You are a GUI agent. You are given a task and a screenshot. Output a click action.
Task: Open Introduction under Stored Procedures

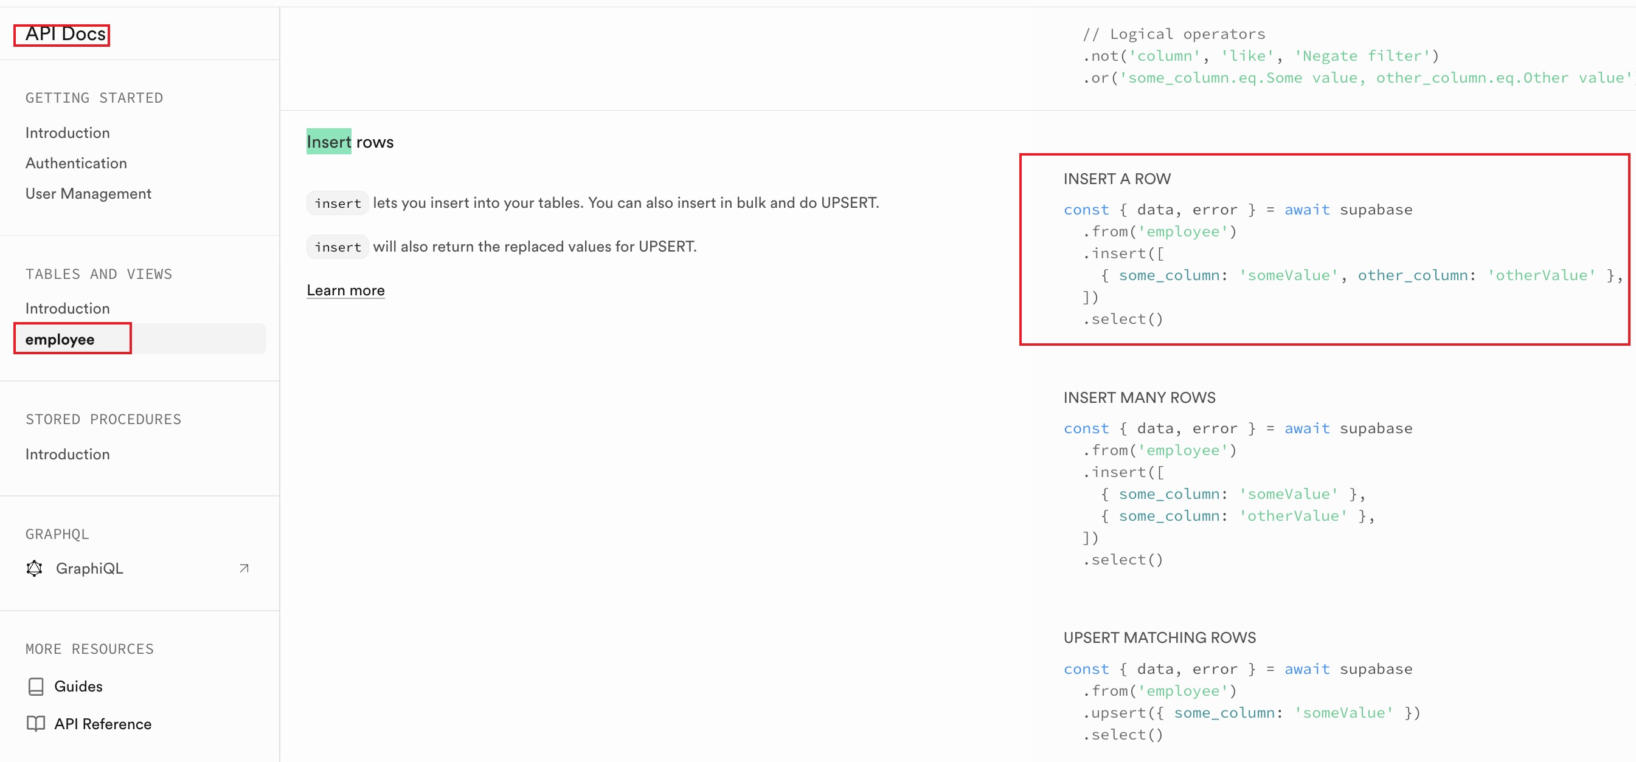point(68,455)
